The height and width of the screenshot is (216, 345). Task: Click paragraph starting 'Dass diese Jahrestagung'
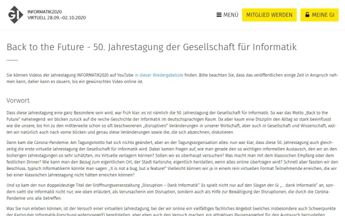click(172, 122)
